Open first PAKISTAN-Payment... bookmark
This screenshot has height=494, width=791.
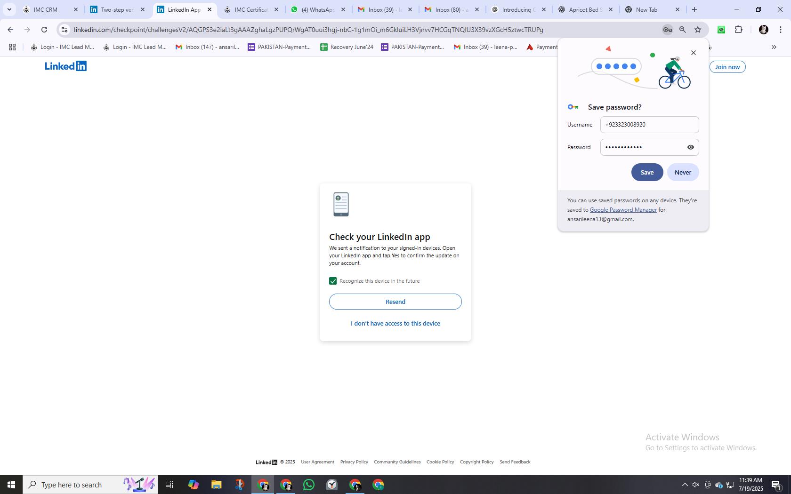point(279,47)
